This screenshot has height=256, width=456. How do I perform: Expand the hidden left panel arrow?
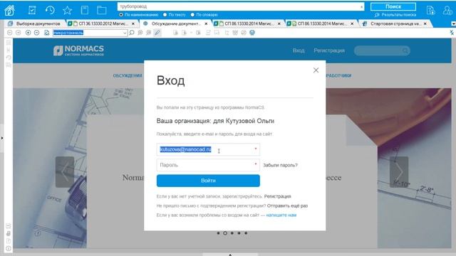coord(1,138)
